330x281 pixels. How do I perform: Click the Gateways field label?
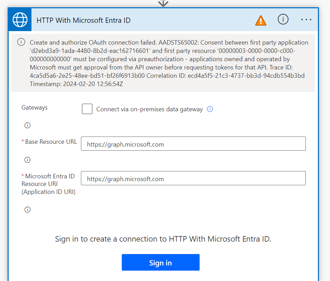pos(35,107)
